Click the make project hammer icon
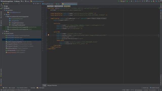The image size is (162, 91). 119,1
